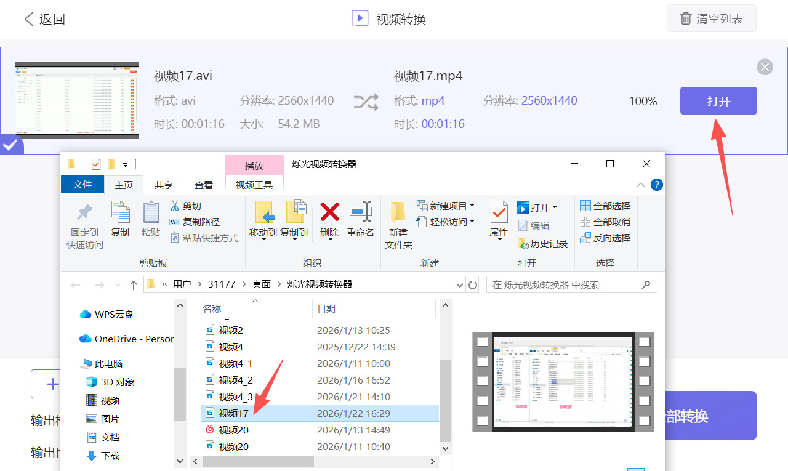Clear the queue with 清空列表 button
788x471 pixels.
[711, 18]
